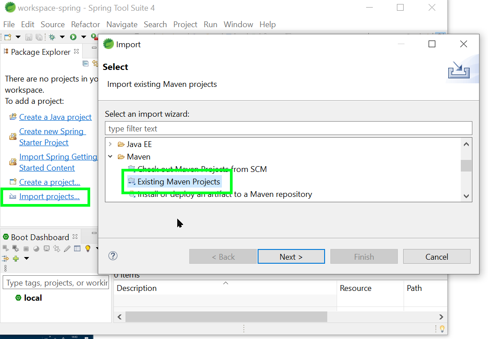The width and height of the screenshot is (488, 339).
Task: Click the help question mark in Import dialog
Action: point(113,256)
